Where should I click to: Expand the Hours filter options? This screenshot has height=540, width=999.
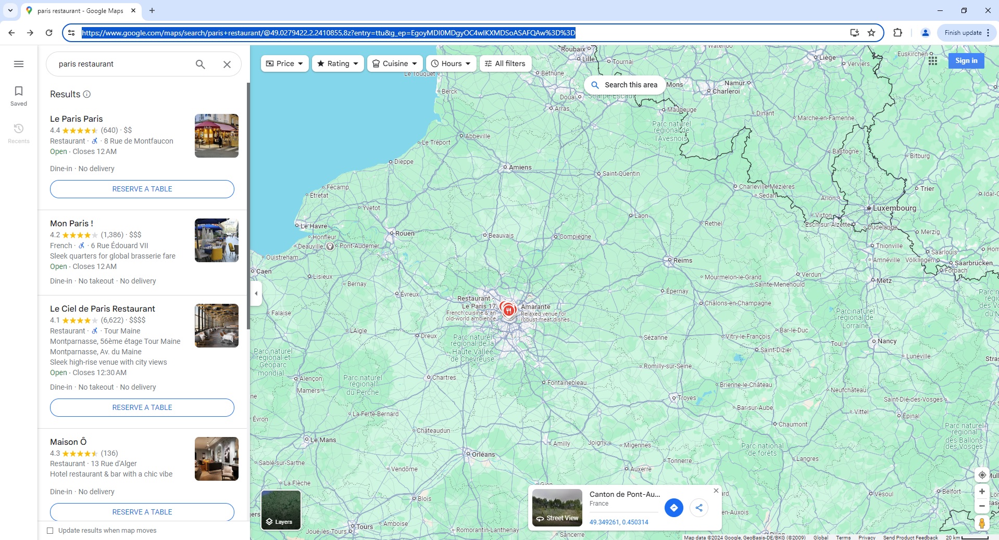click(451, 63)
